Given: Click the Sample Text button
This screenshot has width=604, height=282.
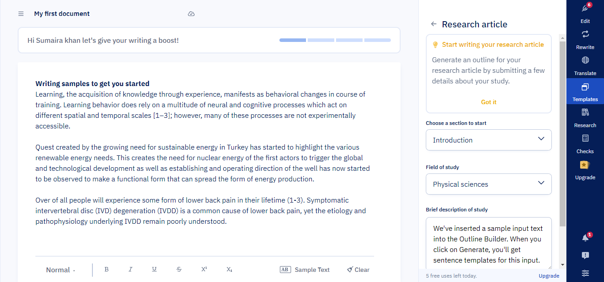Looking at the screenshot, I should [305, 270].
